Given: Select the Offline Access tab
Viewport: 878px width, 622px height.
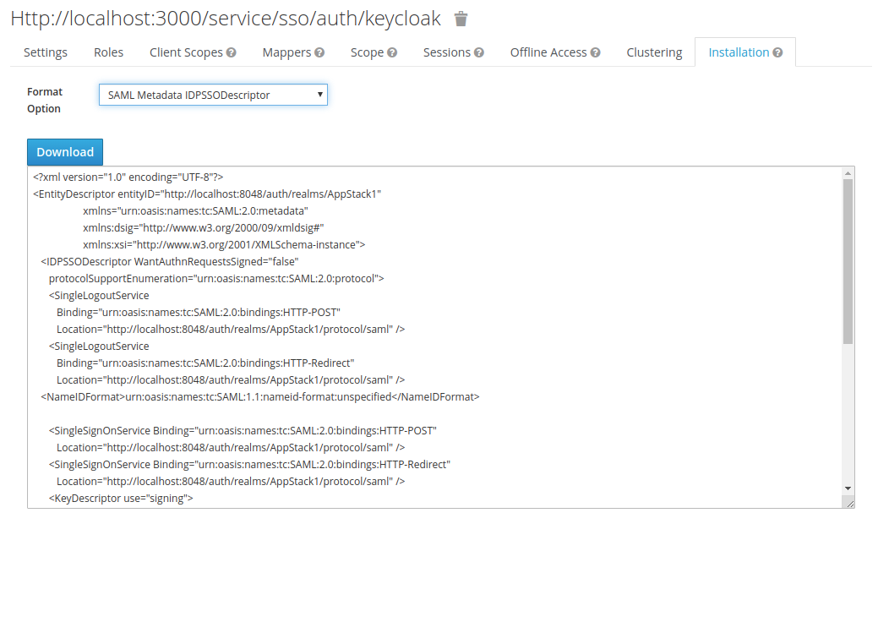Looking at the screenshot, I should (x=548, y=52).
